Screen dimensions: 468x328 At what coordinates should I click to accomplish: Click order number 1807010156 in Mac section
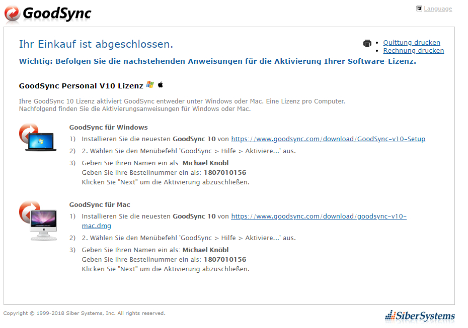225,260
